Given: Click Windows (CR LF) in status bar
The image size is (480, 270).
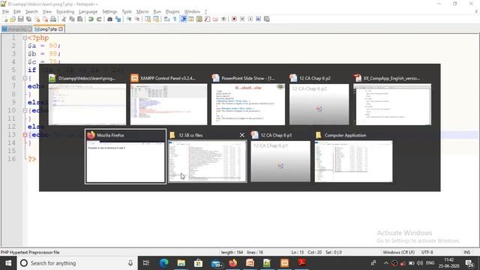Looking at the screenshot, I should pyautogui.click(x=398, y=252).
